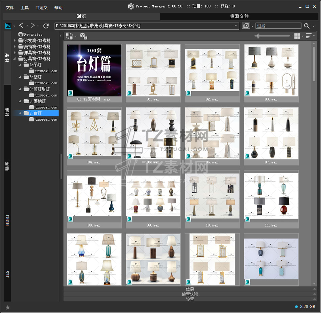Refresh the current folder listing
The image size is (321, 313).
46,26
